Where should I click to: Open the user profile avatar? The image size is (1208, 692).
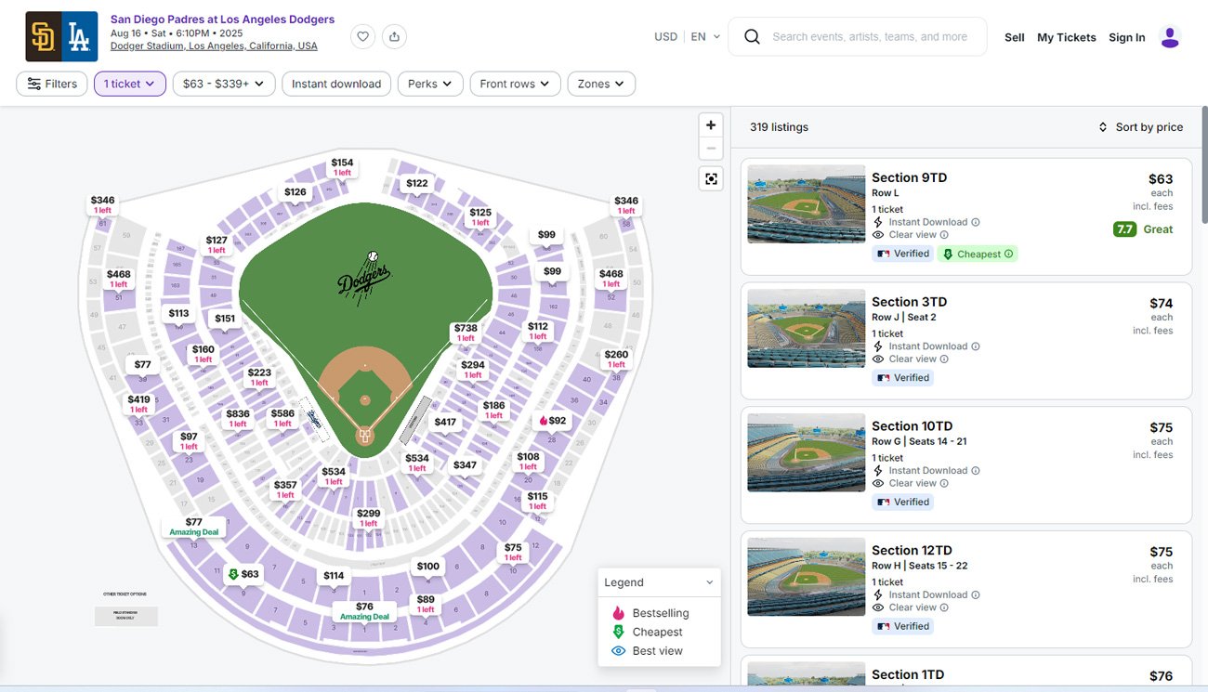tap(1170, 37)
